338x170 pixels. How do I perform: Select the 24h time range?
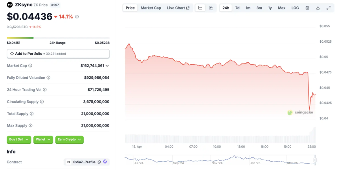point(226,8)
